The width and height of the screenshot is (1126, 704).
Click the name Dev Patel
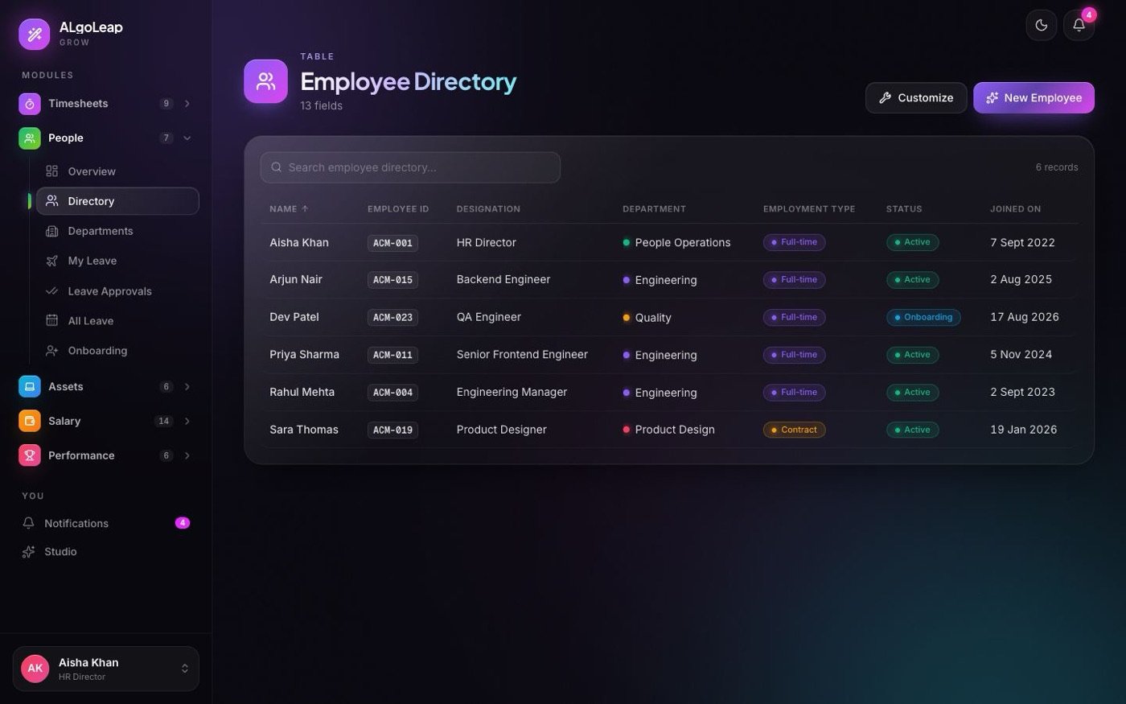(x=294, y=317)
